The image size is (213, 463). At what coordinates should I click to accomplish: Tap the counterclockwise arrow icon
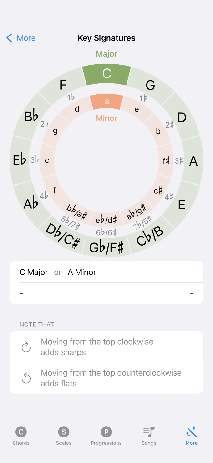click(26, 378)
